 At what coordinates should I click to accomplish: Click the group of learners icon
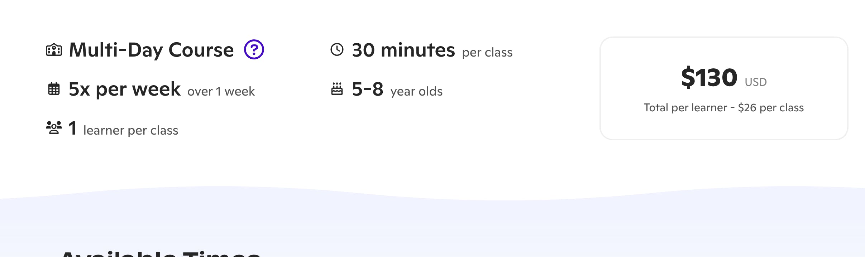pos(54,127)
